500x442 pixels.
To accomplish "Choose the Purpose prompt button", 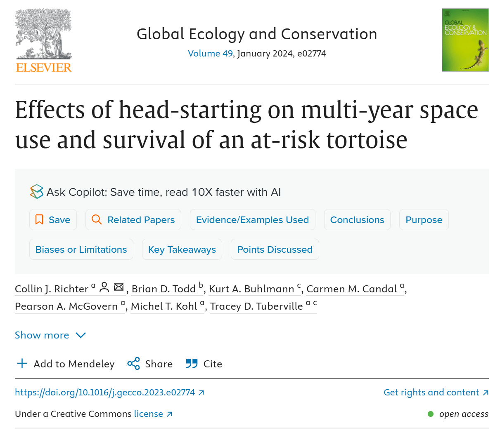I will coord(424,220).
